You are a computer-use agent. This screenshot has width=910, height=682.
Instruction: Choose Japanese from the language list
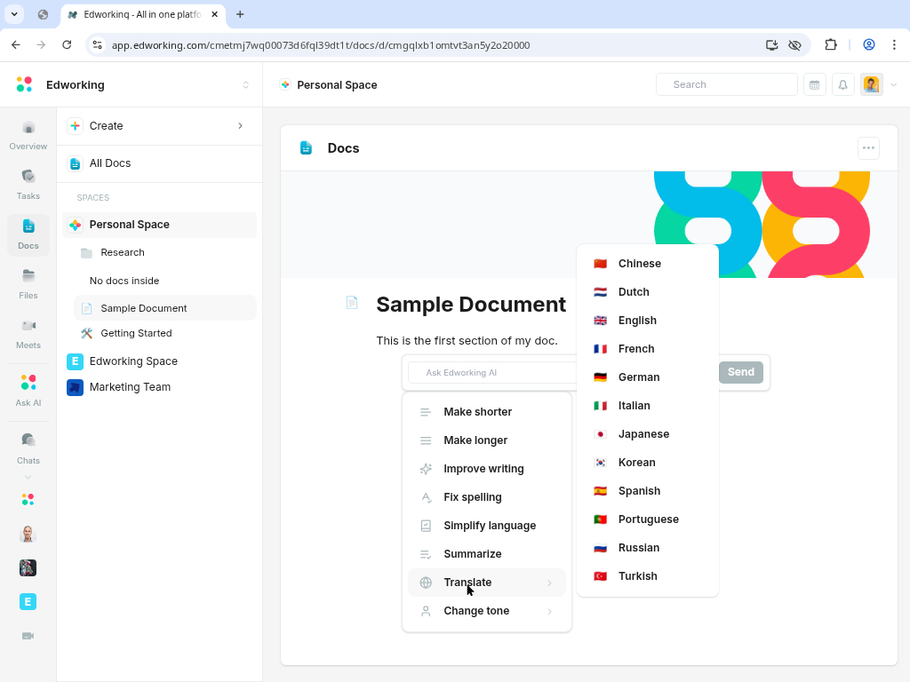[x=643, y=434]
